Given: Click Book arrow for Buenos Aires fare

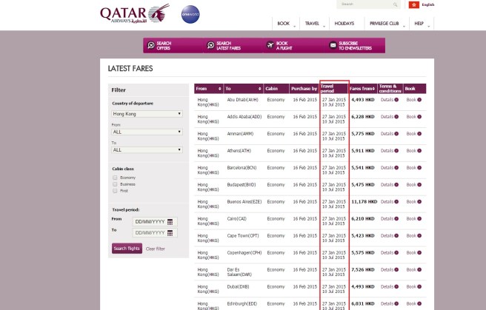Looking at the screenshot, I should [x=419, y=202].
